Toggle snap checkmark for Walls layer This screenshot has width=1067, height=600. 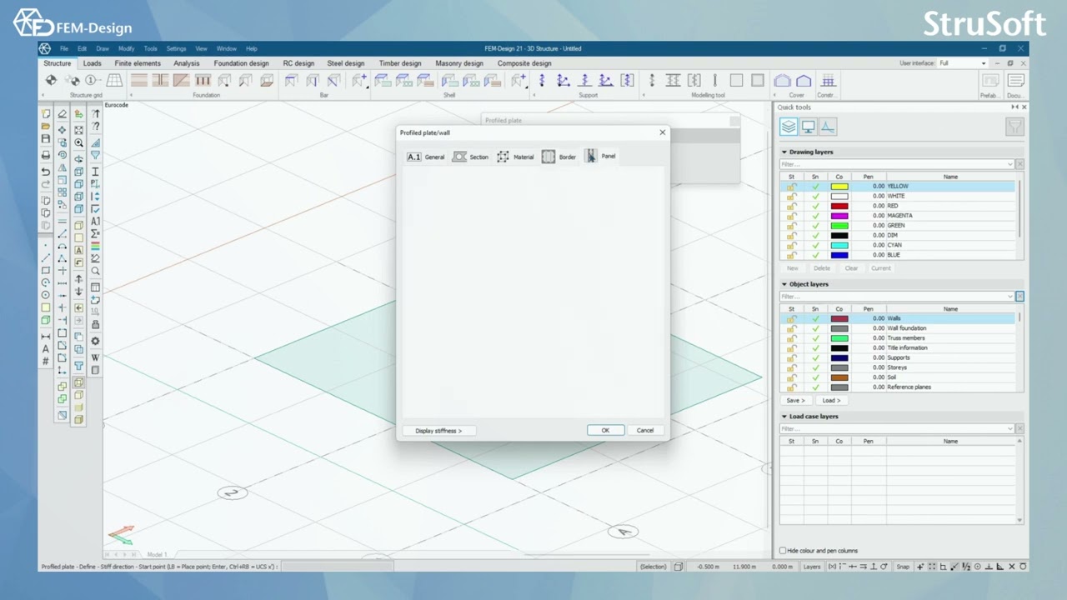[815, 318]
